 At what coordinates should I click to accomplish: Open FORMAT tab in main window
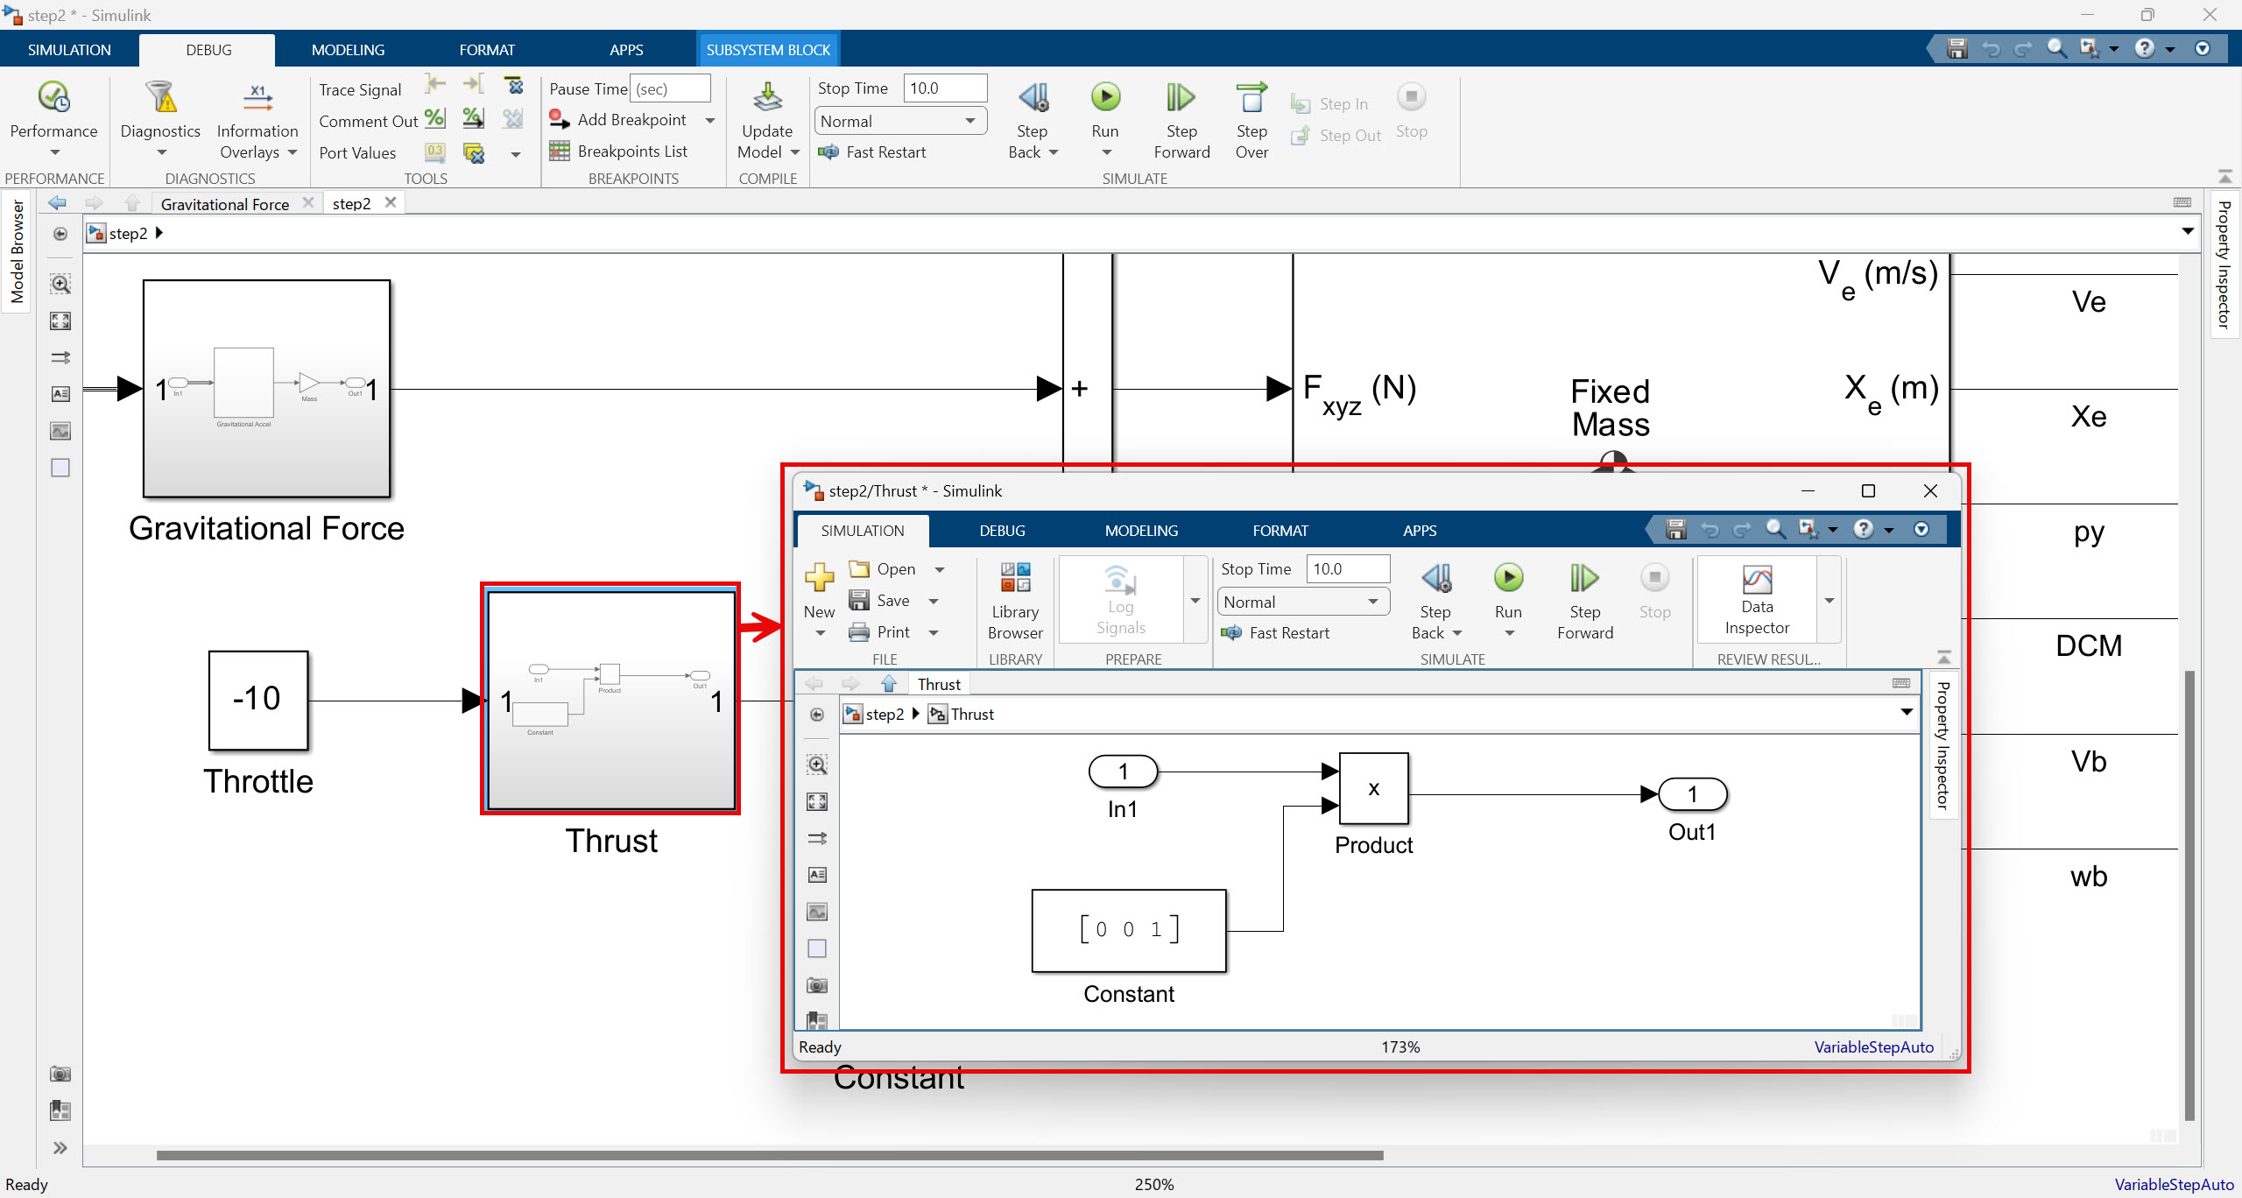(x=487, y=50)
